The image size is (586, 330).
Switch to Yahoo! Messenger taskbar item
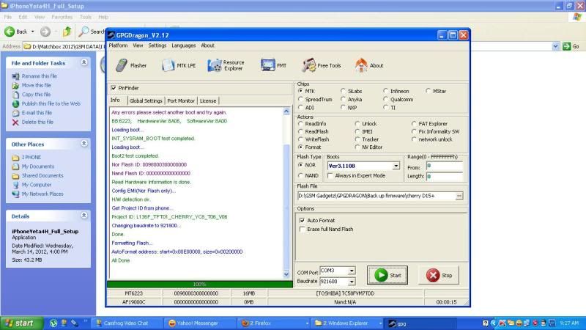[x=199, y=323]
